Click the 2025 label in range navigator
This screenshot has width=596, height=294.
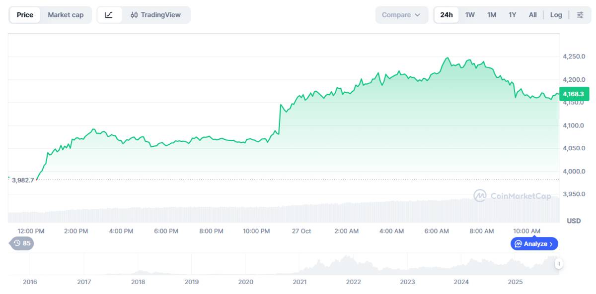pyautogui.click(x=516, y=282)
